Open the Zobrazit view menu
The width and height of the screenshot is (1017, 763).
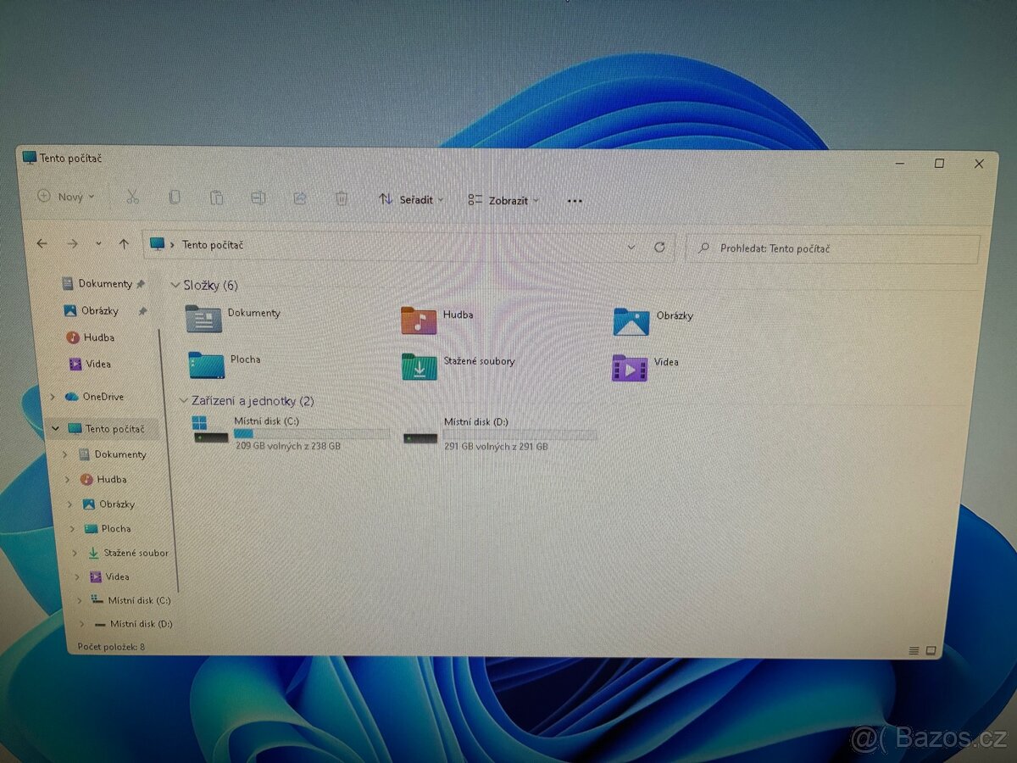pyautogui.click(x=503, y=200)
